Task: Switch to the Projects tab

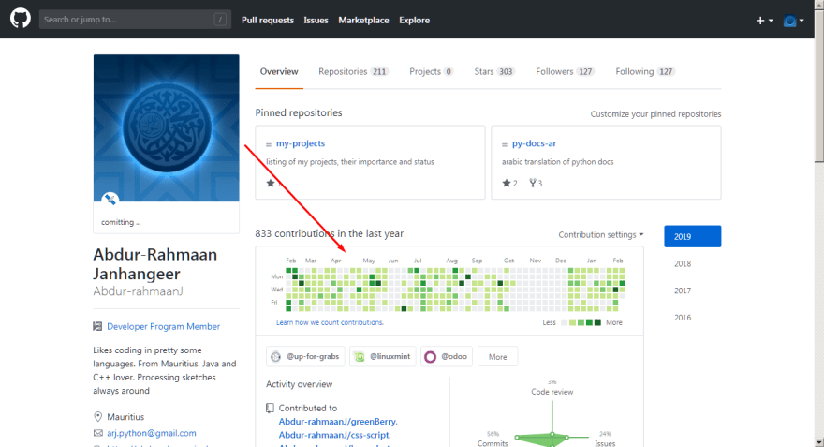Action: pyautogui.click(x=431, y=71)
